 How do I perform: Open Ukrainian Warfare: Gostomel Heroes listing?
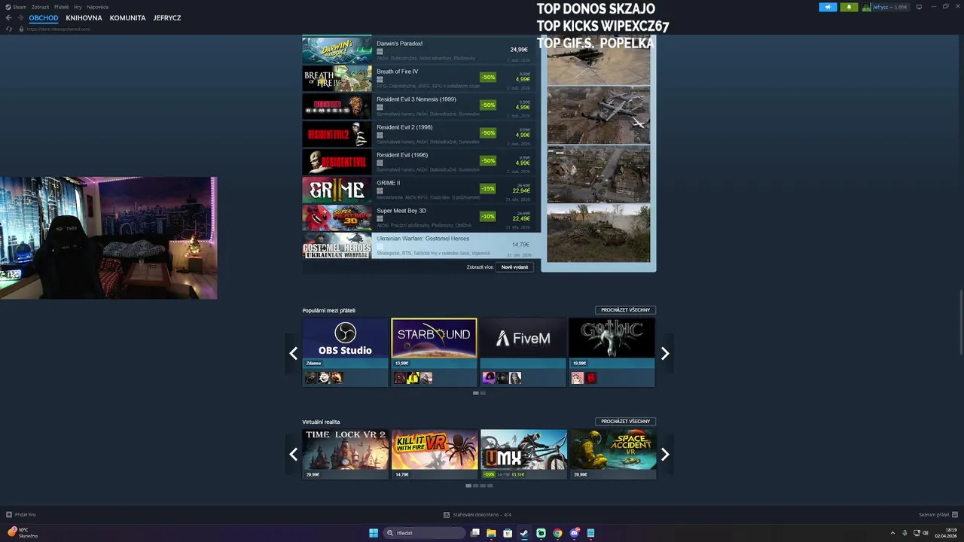pos(421,245)
